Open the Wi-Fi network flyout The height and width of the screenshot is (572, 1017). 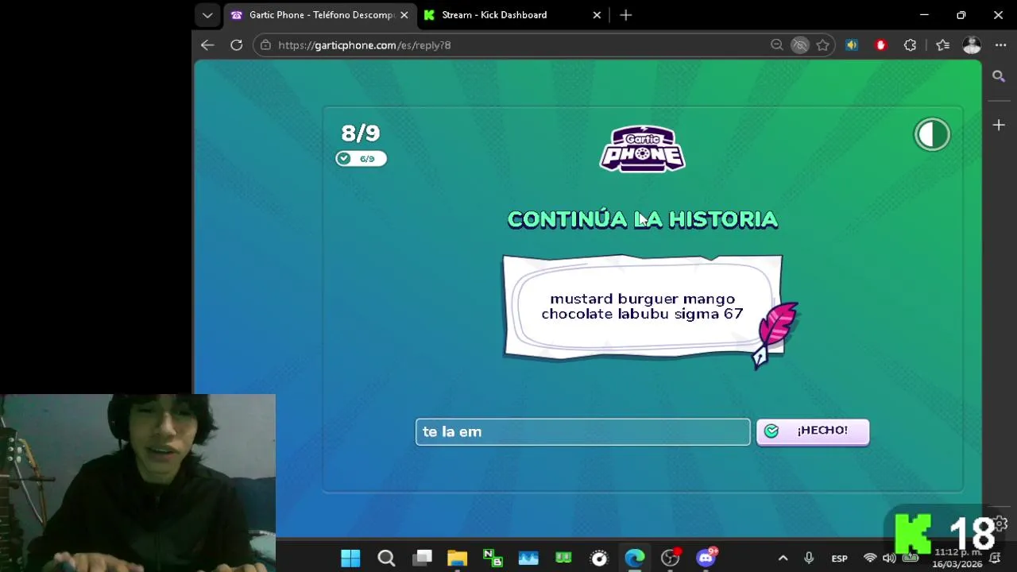pos(870,558)
